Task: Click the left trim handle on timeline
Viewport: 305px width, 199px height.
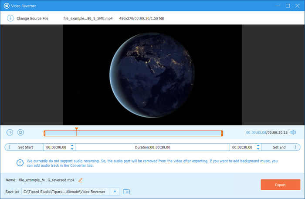Action: click(x=44, y=133)
